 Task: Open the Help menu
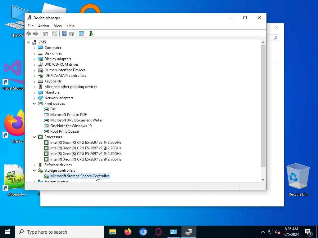pos(70,26)
